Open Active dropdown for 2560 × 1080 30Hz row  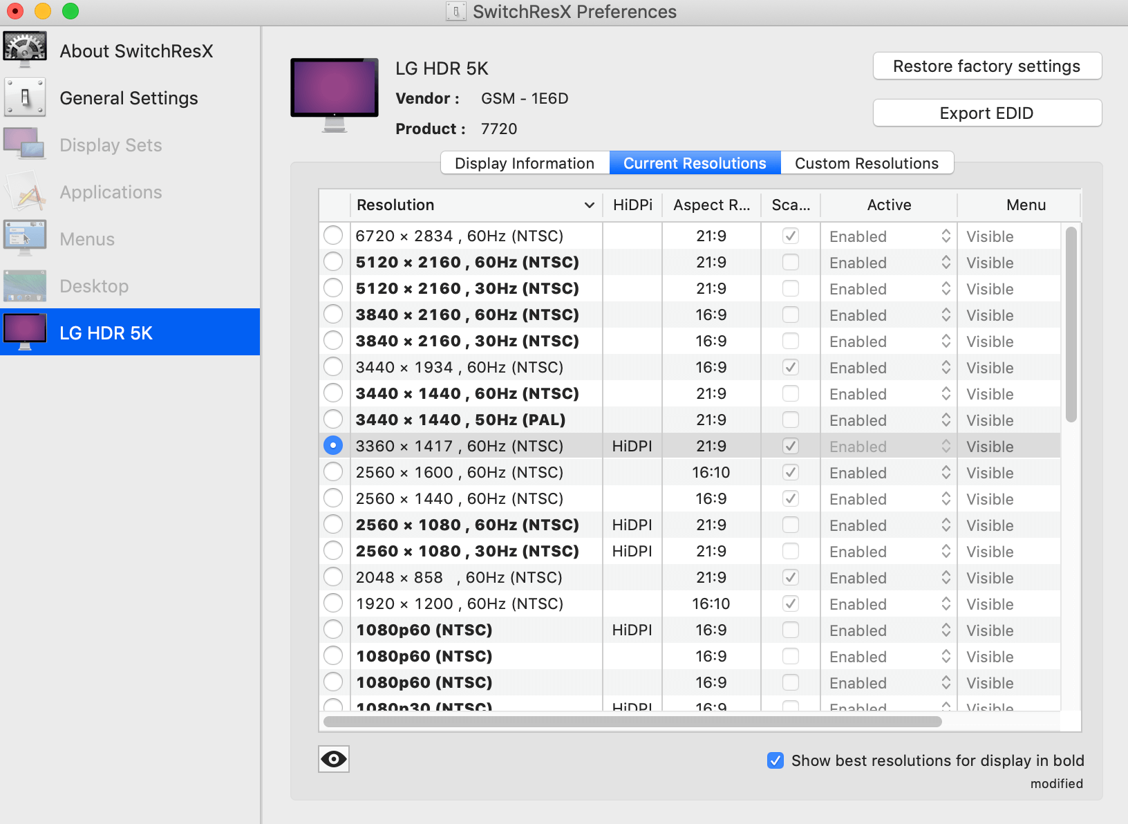click(x=890, y=552)
